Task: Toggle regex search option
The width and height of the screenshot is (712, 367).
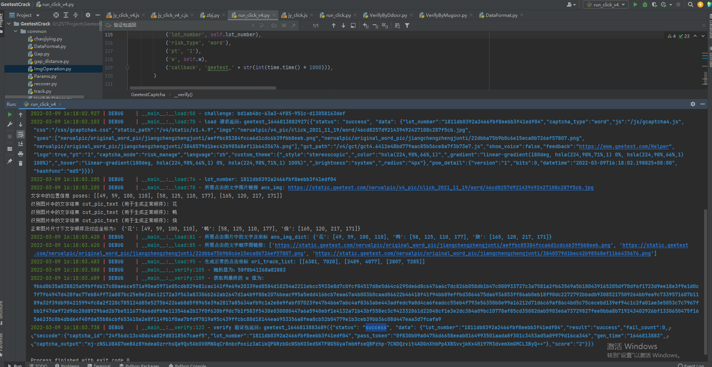Action: tap(294, 25)
